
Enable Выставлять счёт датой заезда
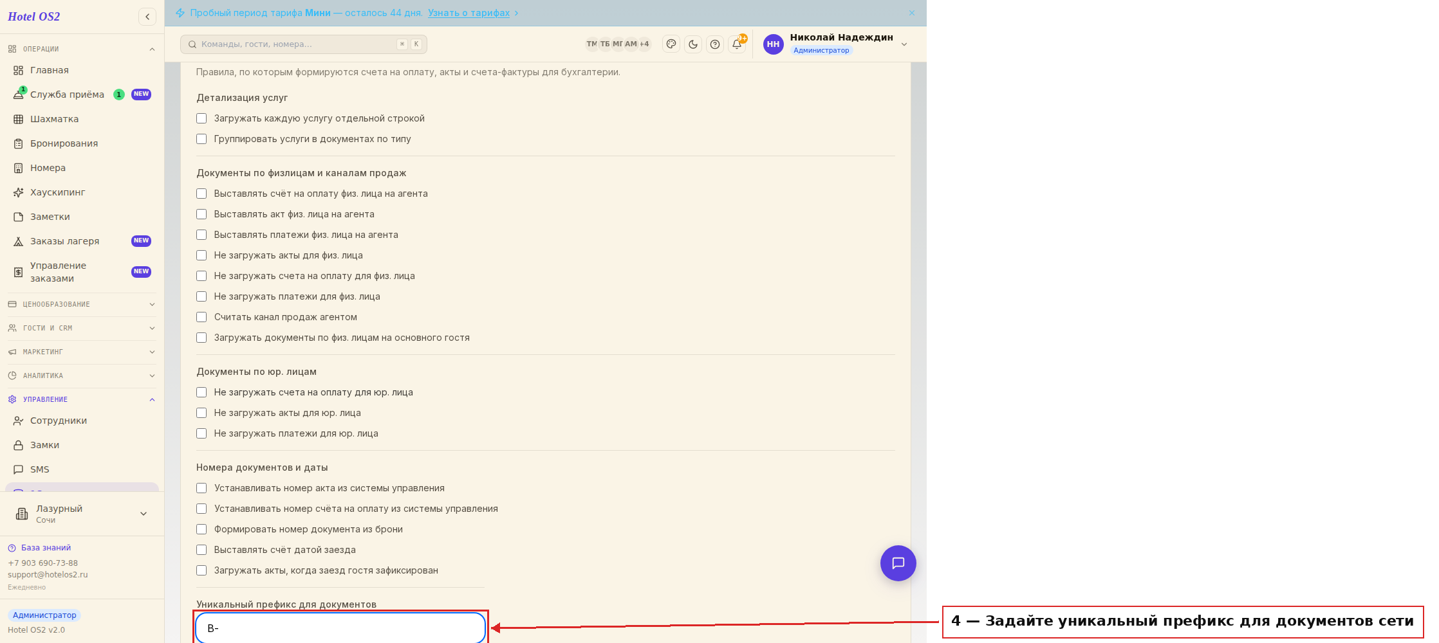[x=201, y=550]
